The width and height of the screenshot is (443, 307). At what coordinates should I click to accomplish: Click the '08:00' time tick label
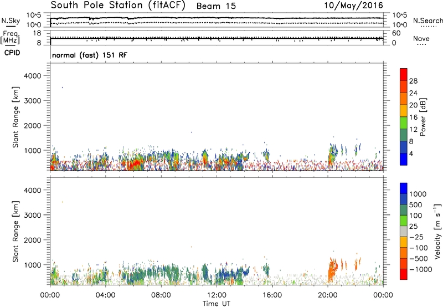[x=161, y=295]
